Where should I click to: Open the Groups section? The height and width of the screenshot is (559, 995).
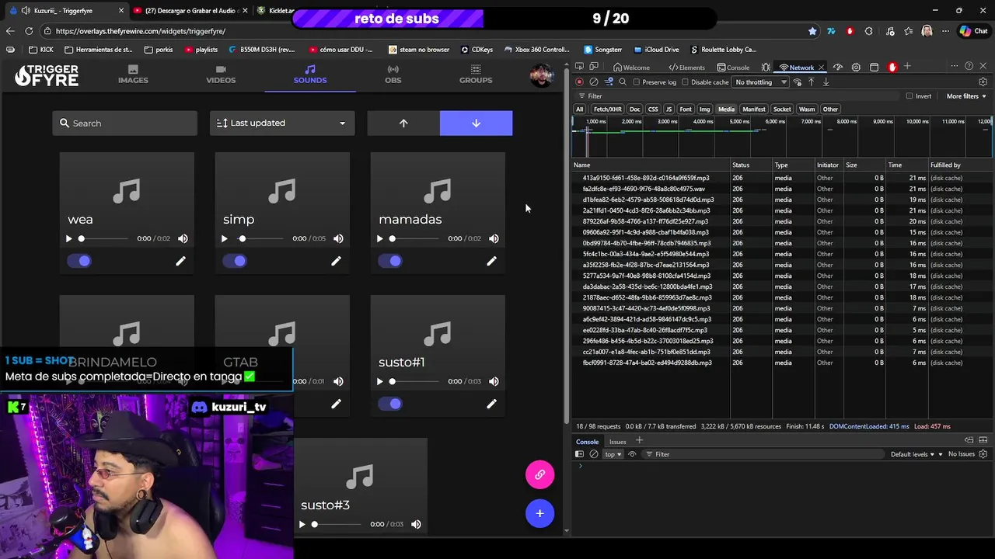[476, 75]
